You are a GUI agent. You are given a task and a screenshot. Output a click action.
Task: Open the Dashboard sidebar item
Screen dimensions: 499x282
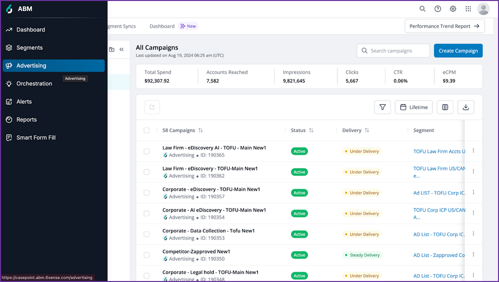point(54,30)
